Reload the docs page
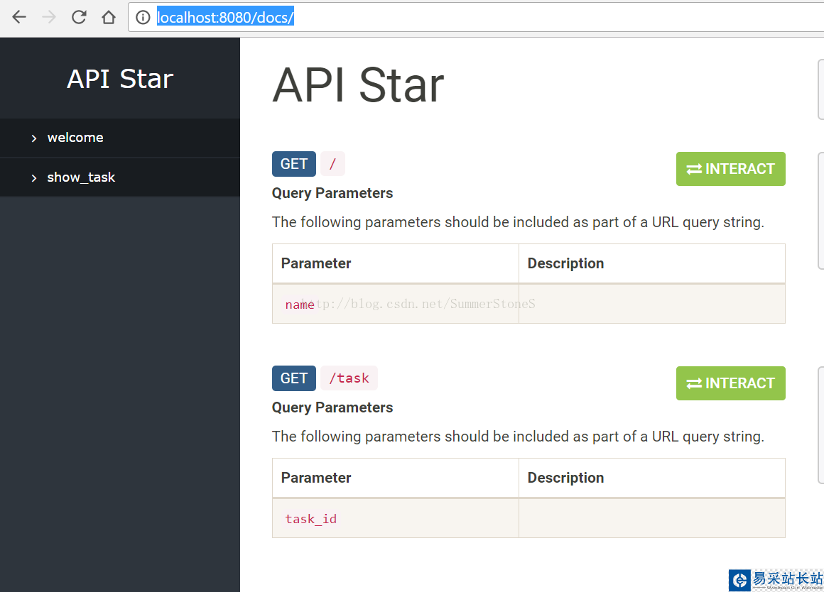The image size is (824, 592). (x=79, y=17)
